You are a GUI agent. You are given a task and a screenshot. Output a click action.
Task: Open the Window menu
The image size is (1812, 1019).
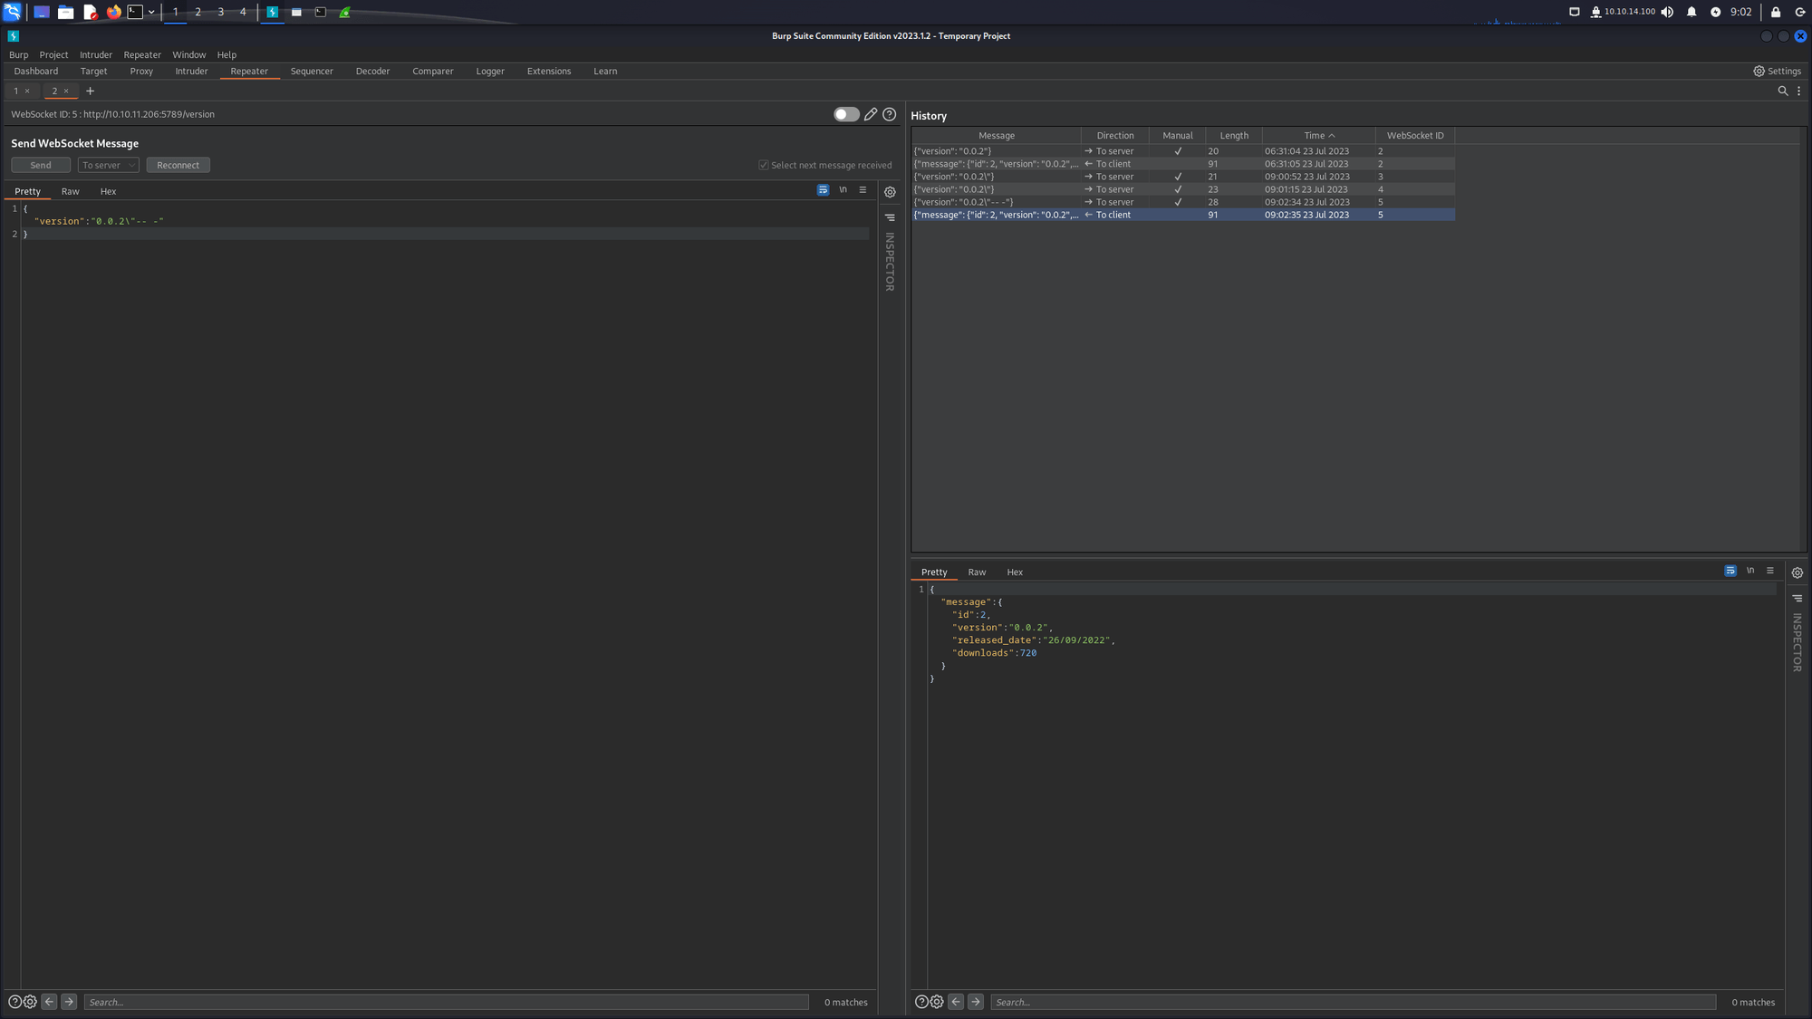tap(189, 54)
